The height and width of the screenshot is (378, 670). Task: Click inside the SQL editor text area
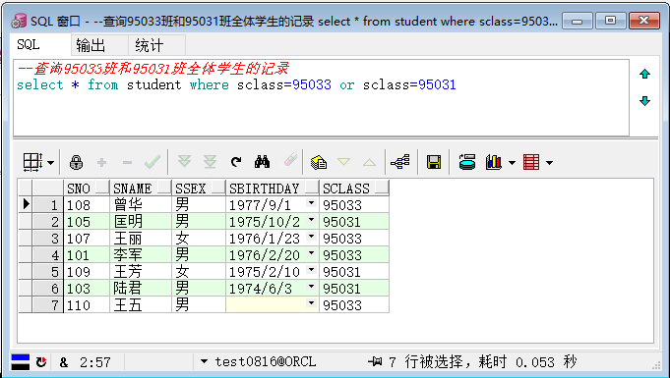click(x=322, y=98)
